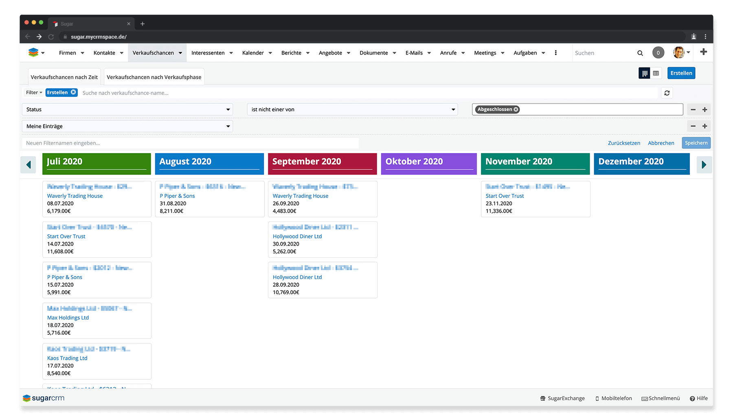Switch to the kanban column view
The width and height of the screenshot is (733, 419).
[x=644, y=73]
